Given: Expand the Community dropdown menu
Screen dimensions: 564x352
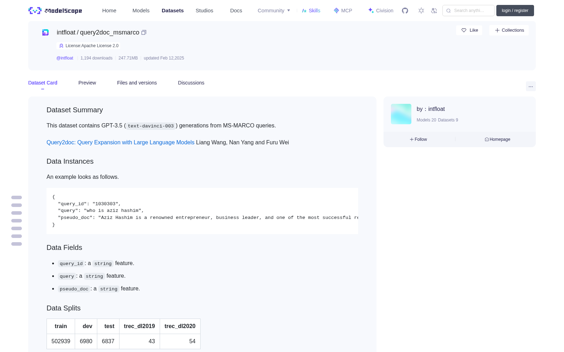Looking at the screenshot, I should 274,11.
